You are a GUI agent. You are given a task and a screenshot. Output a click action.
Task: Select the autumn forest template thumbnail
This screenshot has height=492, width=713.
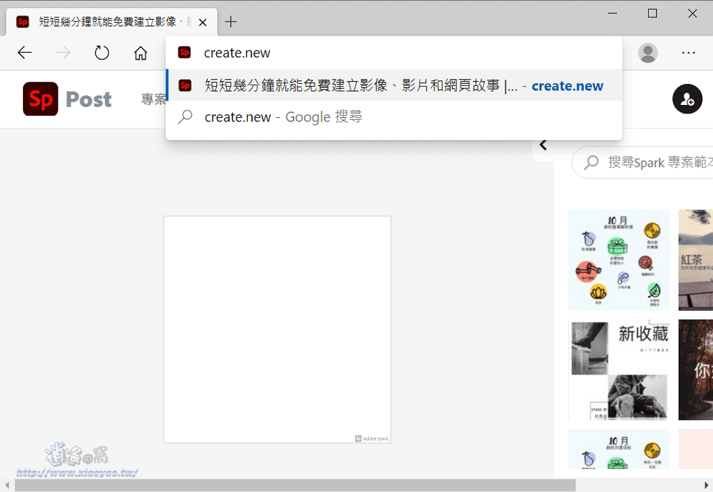click(696, 370)
